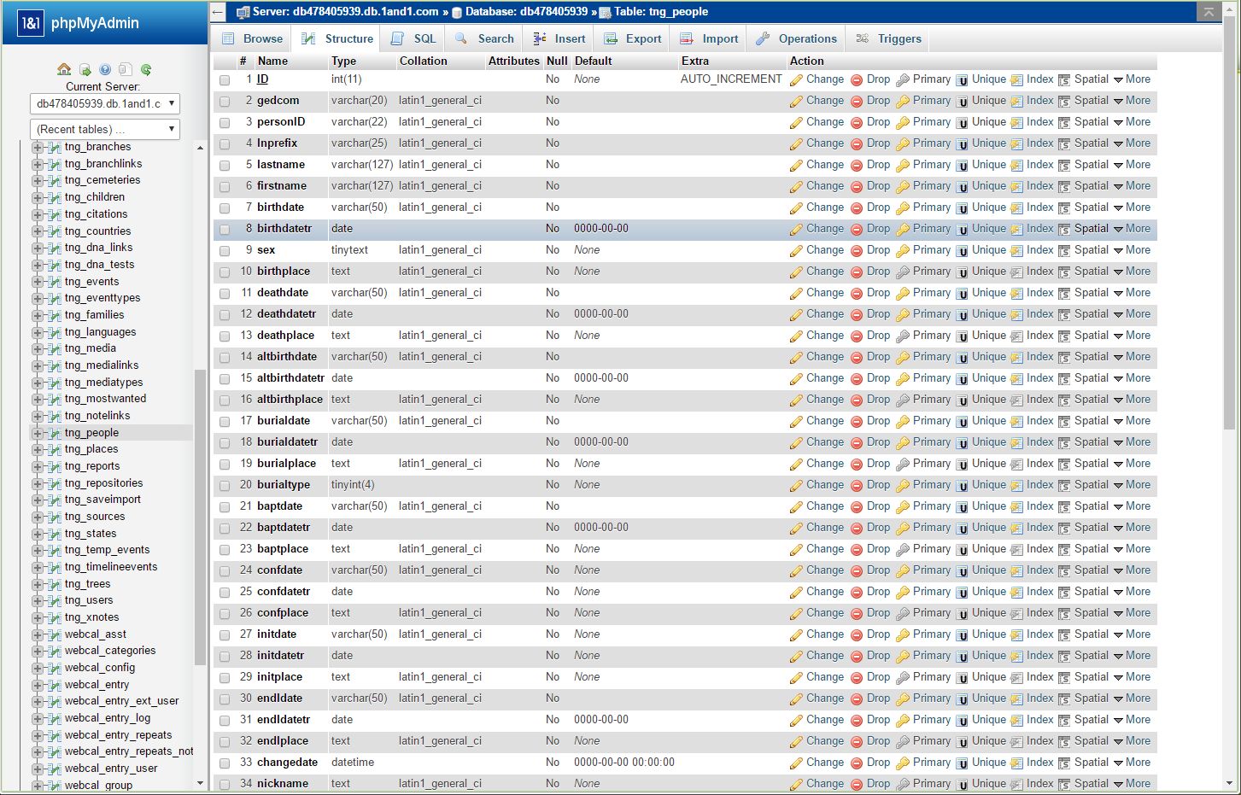Open the Current Server dropdown
Viewport: 1241px width, 795px height.
(105, 103)
